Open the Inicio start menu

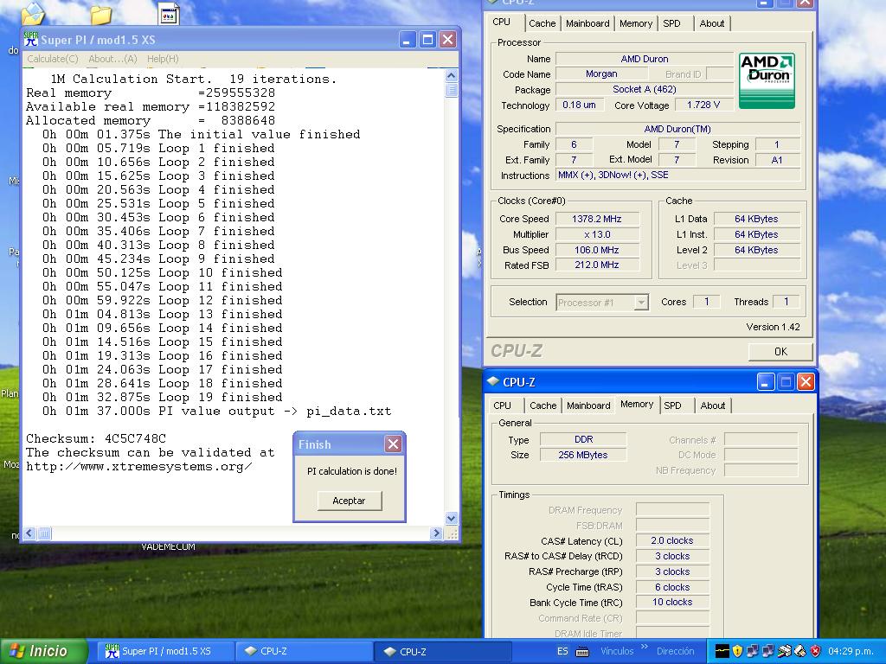[x=44, y=651]
